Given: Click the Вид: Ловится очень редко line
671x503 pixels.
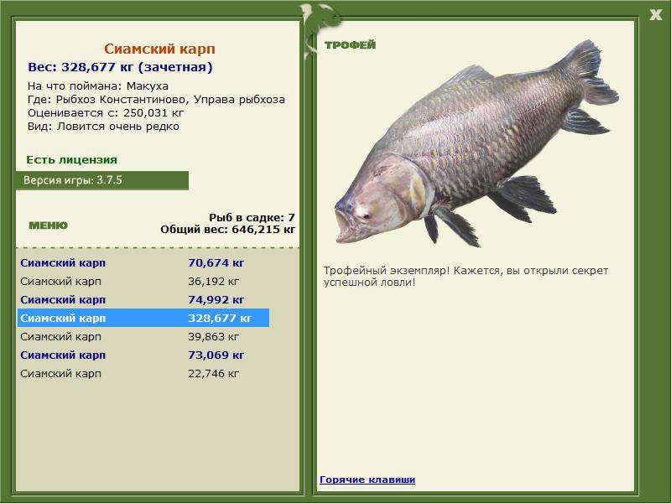Looking at the screenshot, I should tap(103, 127).
